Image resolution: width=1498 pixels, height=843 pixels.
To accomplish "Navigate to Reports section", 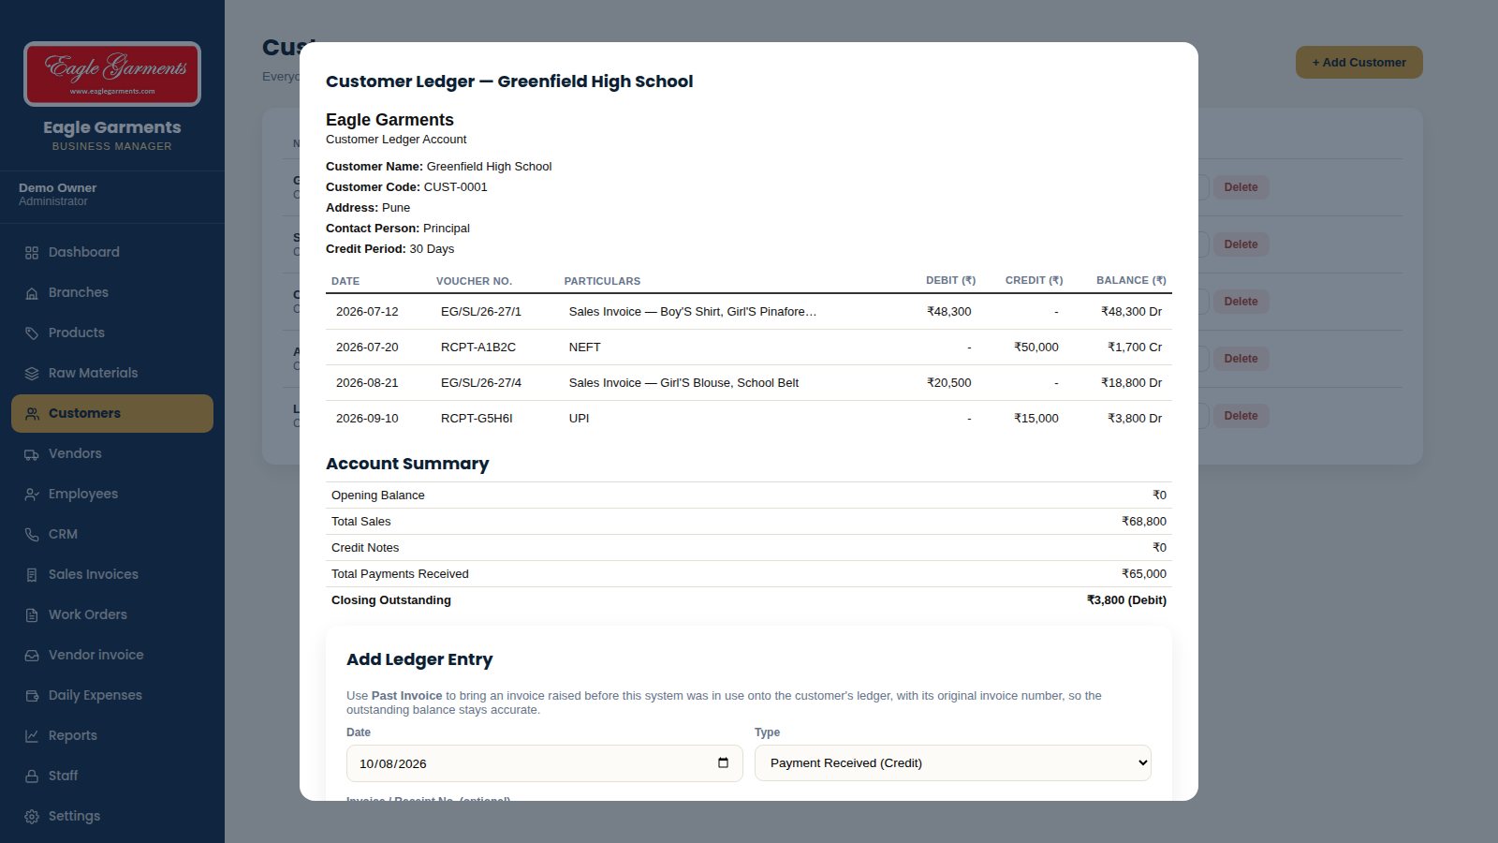I will pyautogui.click(x=112, y=736).
